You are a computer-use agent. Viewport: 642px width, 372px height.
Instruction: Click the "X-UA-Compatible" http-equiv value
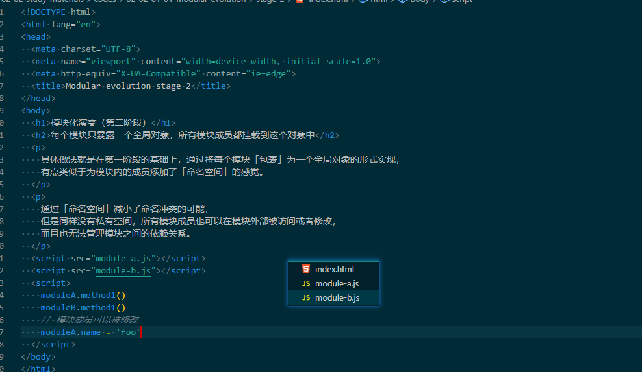(x=159, y=73)
